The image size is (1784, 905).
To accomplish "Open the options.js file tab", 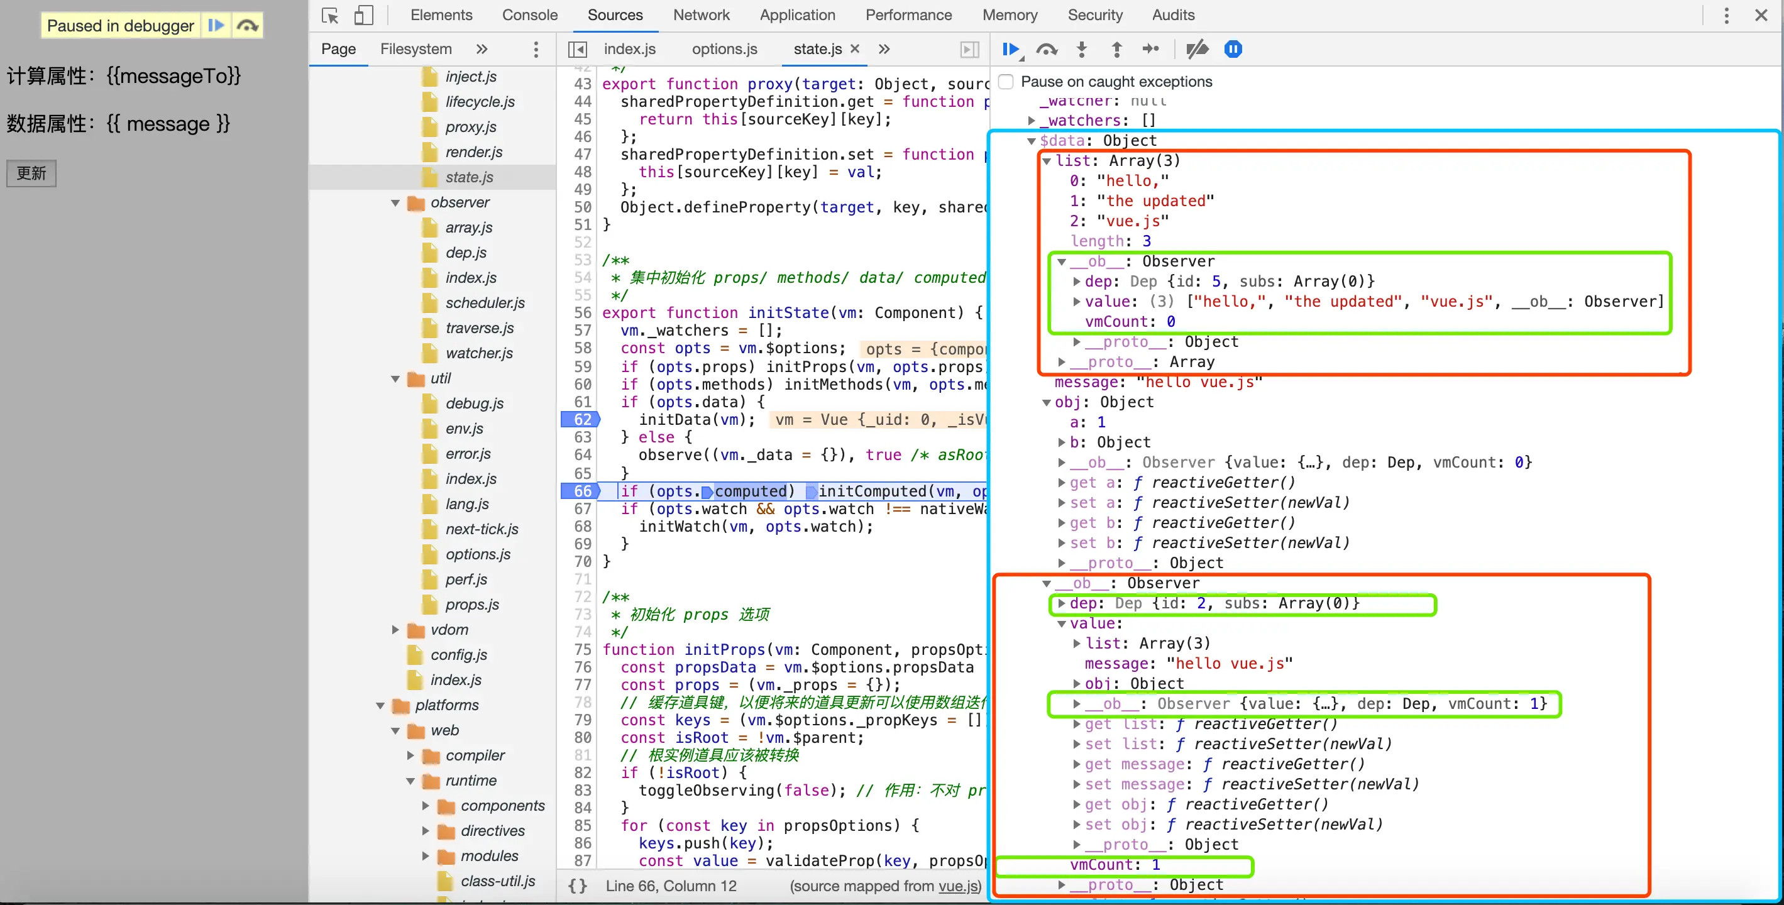I will [724, 49].
